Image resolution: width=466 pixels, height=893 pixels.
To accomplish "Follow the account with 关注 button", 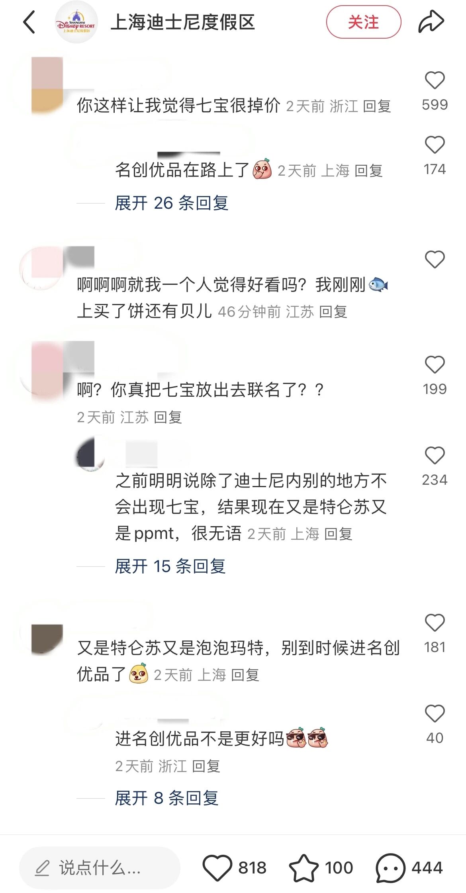I will coord(363,22).
